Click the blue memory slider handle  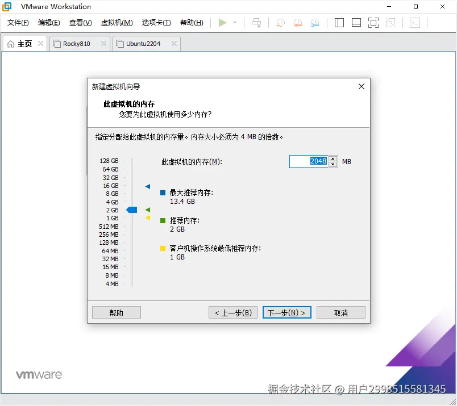(x=132, y=210)
